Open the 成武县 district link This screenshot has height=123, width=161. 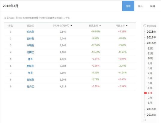[30, 32]
